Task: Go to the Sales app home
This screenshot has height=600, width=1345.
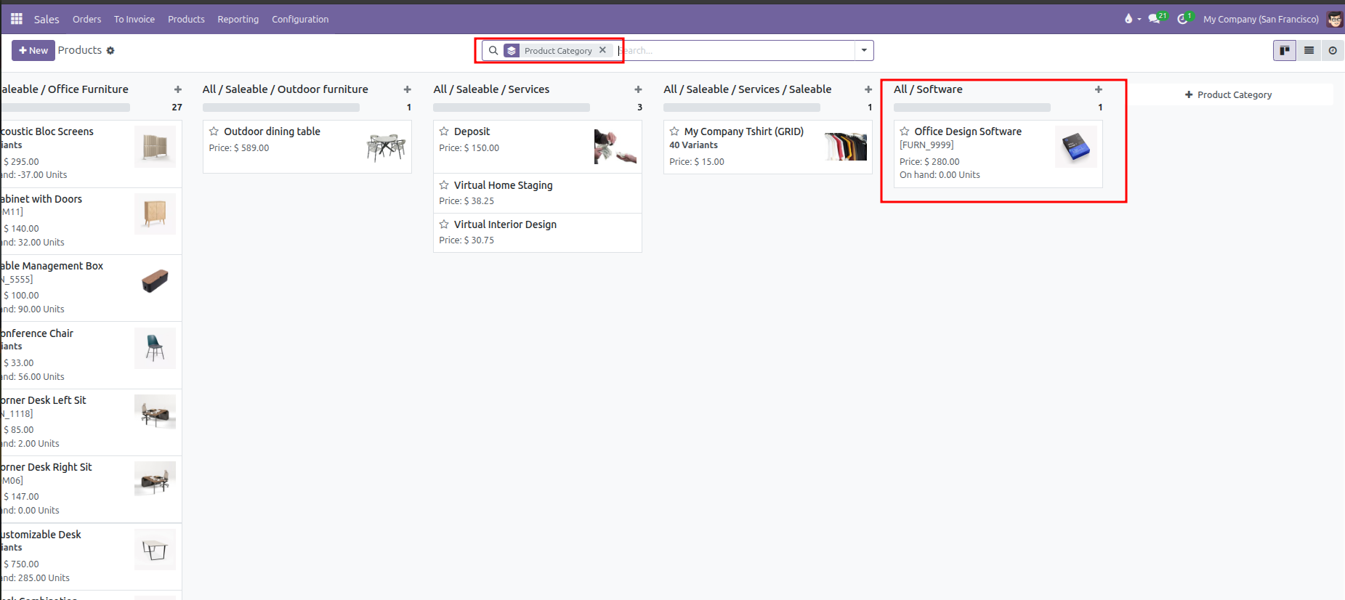Action: pyautogui.click(x=47, y=20)
